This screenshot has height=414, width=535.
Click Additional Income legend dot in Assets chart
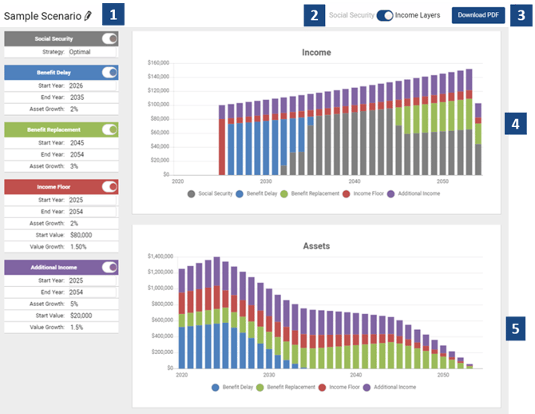tap(369, 387)
